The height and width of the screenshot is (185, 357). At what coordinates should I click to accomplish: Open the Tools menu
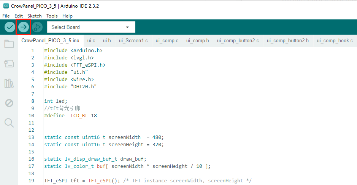(x=52, y=16)
